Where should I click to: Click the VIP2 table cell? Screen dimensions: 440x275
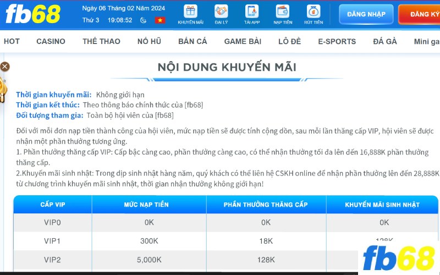52,260
